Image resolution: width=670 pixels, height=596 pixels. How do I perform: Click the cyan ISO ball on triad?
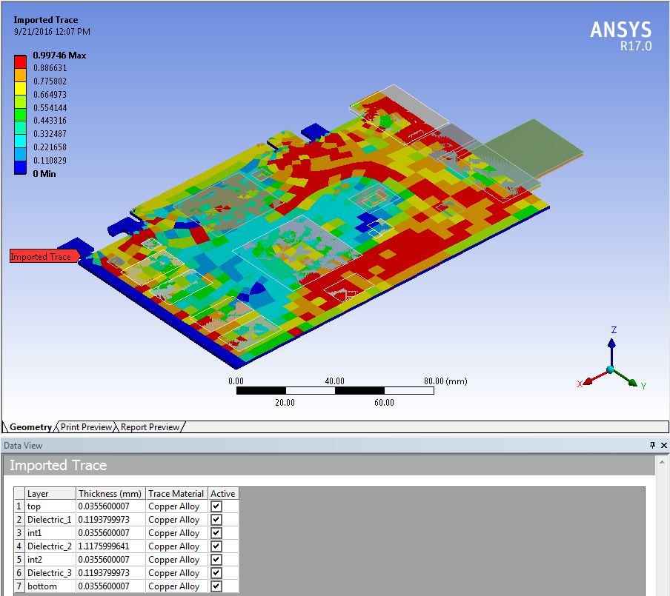[x=610, y=369]
